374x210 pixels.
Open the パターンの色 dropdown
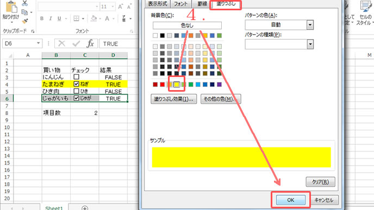point(310,25)
